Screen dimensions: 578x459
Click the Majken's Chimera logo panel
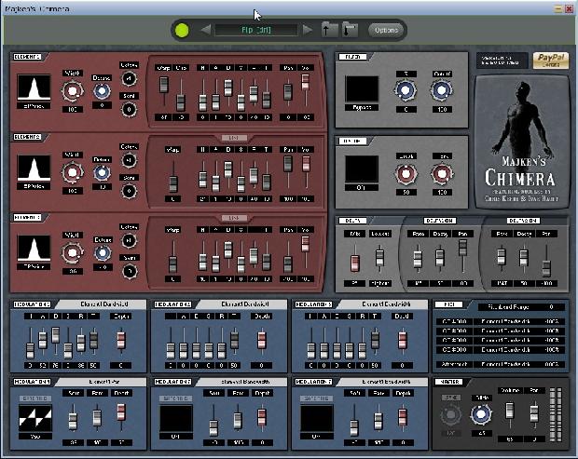[521, 142]
